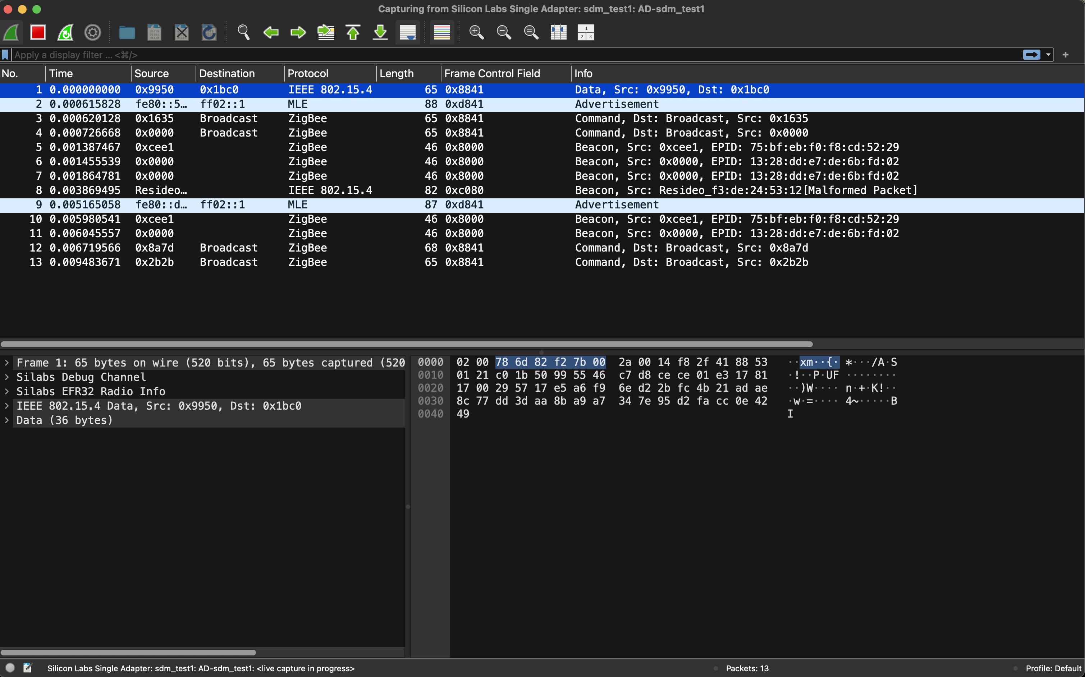The width and height of the screenshot is (1085, 677).
Task: Open capture options gear icon
Action: click(x=93, y=32)
